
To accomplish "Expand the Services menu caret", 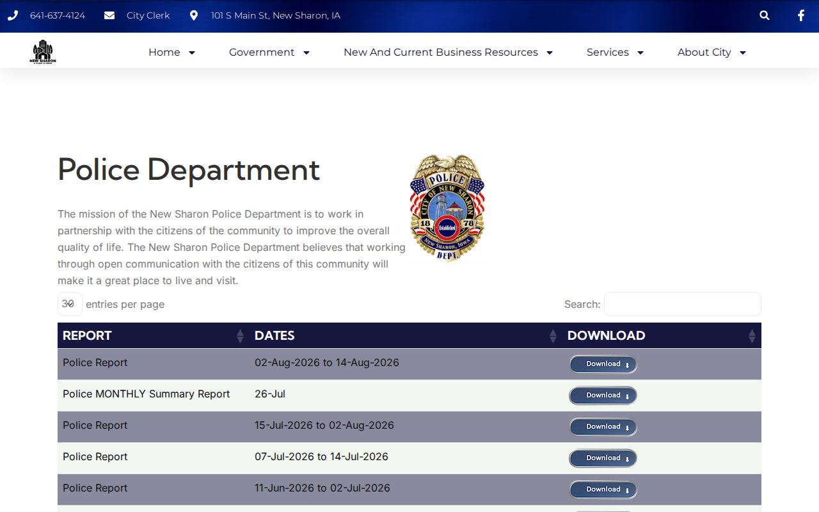I will tap(640, 52).
